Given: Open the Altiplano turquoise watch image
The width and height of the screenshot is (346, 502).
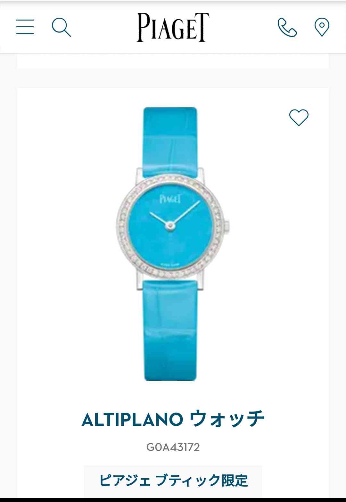Looking at the screenshot, I should [173, 244].
